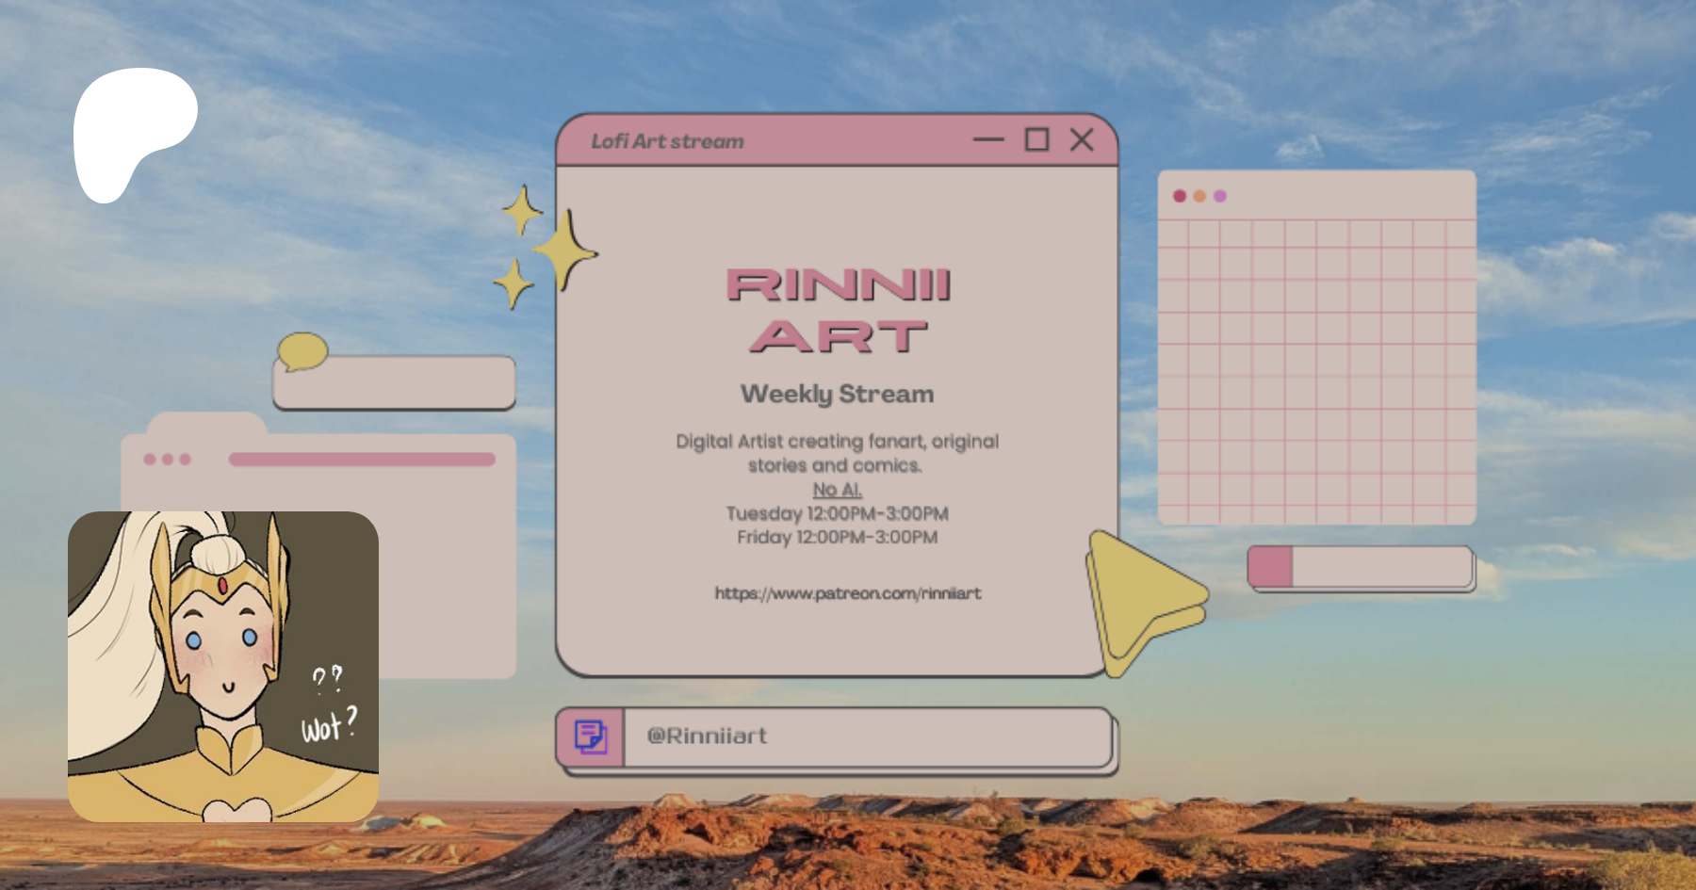Close the Lofi Art stream window
Screen dimensions: 1696x890
coord(1082,139)
